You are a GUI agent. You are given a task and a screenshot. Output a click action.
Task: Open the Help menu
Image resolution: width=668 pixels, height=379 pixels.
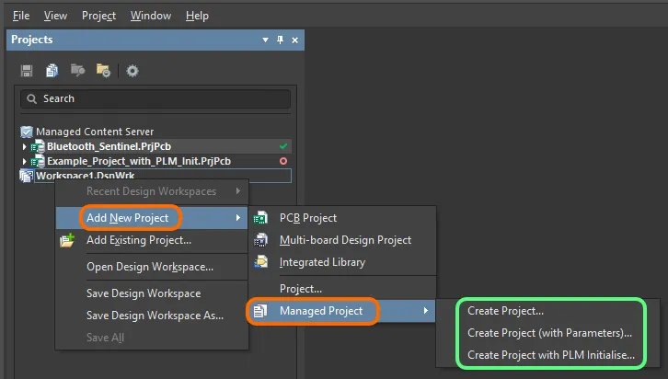point(197,16)
